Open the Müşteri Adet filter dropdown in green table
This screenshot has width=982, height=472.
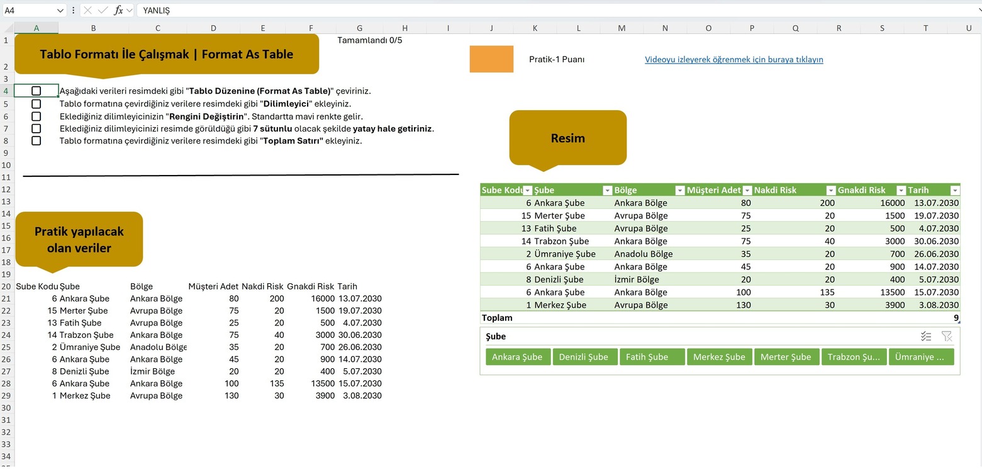747,190
